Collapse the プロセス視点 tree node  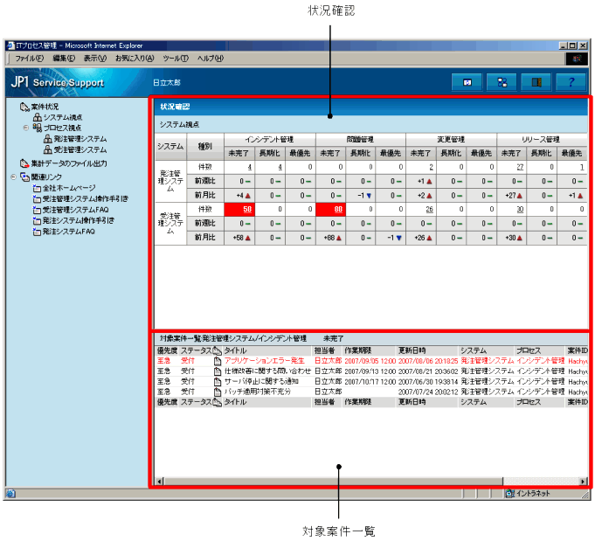pyautogui.click(x=26, y=128)
